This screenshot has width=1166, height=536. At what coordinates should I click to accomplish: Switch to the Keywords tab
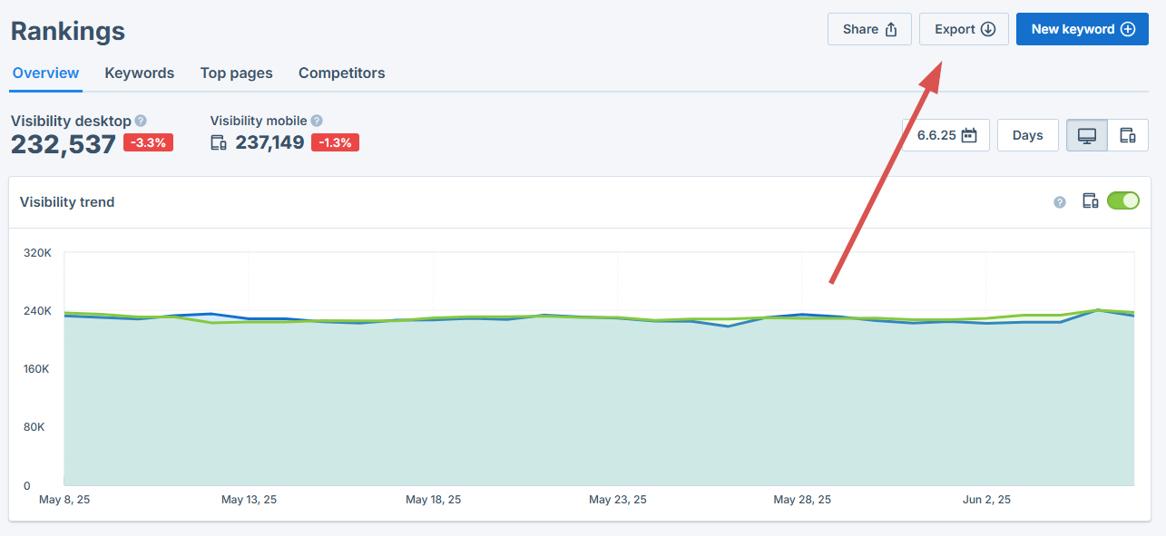point(139,73)
